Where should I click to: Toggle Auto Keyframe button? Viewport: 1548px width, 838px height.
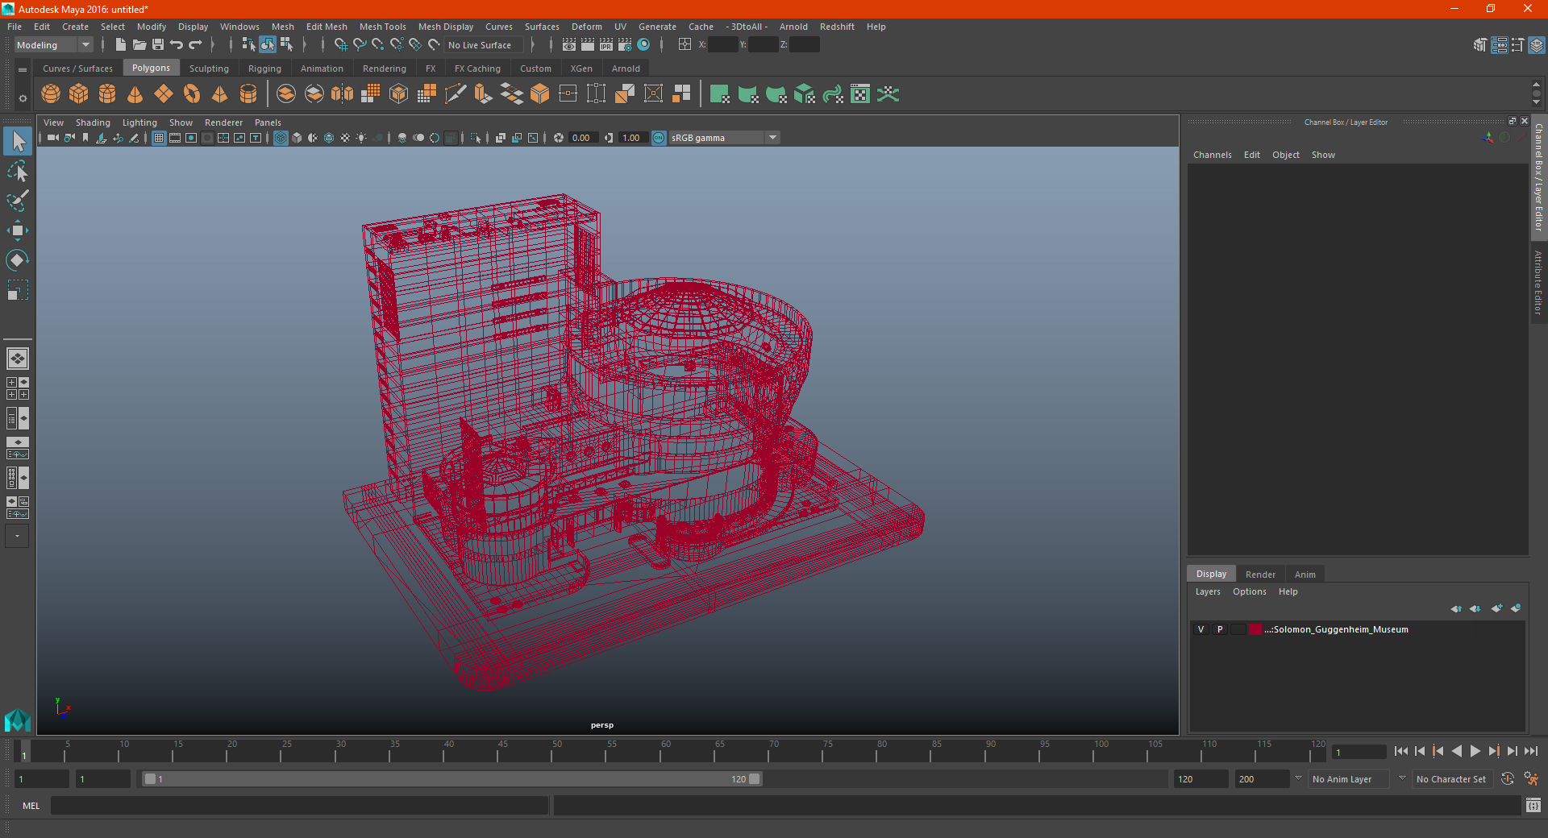(1508, 779)
